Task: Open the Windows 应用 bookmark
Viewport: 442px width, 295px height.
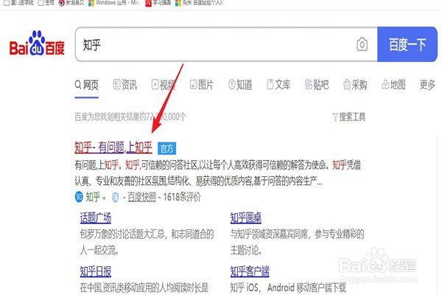Action: point(114,3)
